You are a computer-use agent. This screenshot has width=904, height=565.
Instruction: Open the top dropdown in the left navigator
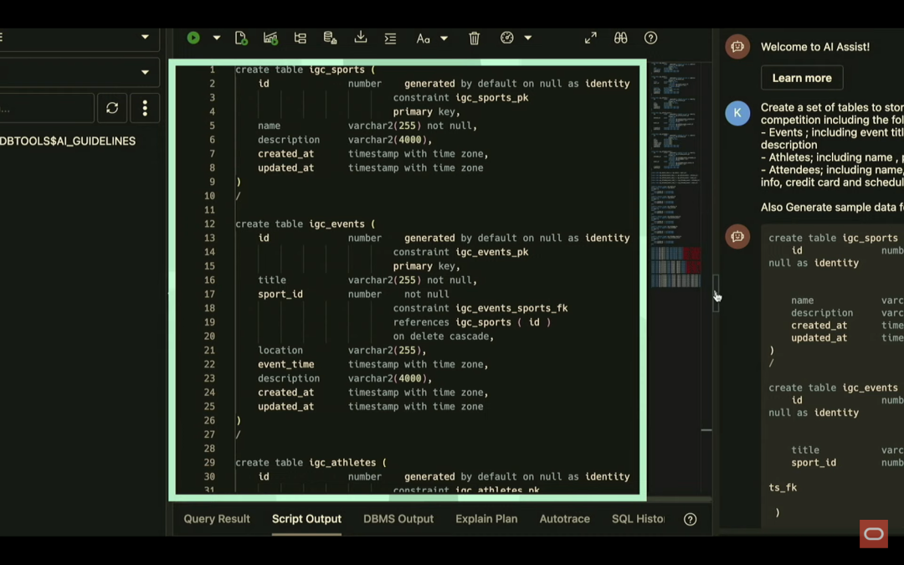(x=145, y=37)
